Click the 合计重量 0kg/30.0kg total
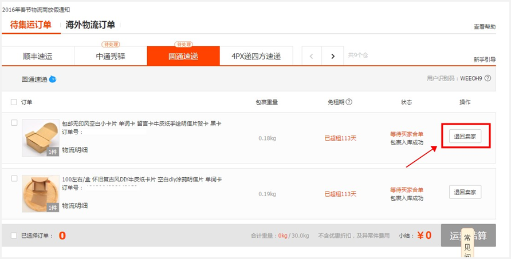Viewport: 511px width, 259px height. 280,236
